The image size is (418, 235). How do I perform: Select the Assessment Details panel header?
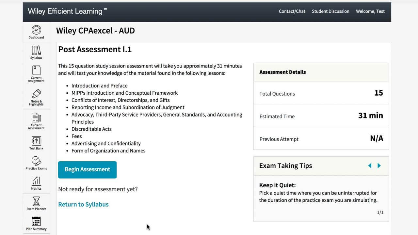coord(321,72)
